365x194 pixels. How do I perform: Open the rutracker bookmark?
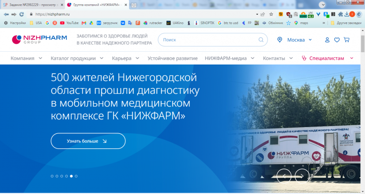(x=153, y=23)
